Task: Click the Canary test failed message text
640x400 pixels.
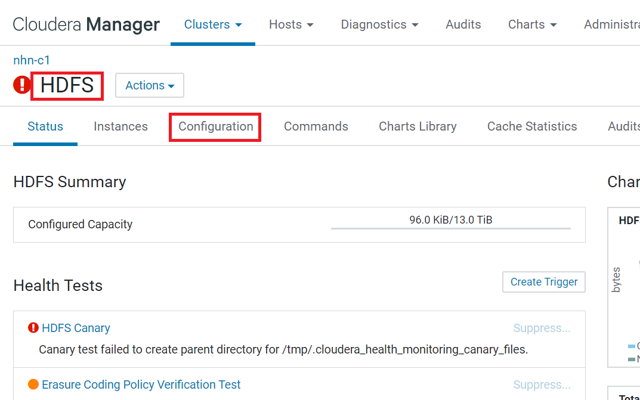Action: [283, 349]
